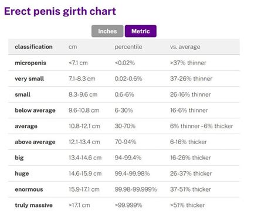The image size is (278, 218).
Task: Click the cm column header
Action: (73, 47)
